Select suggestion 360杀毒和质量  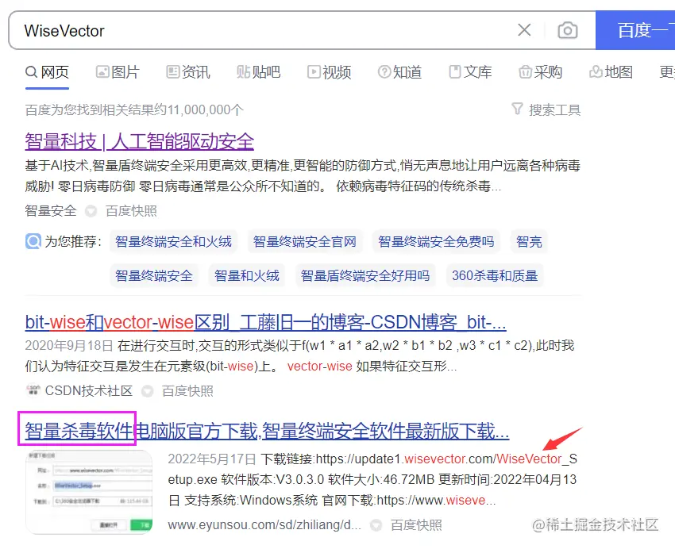tap(495, 275)
